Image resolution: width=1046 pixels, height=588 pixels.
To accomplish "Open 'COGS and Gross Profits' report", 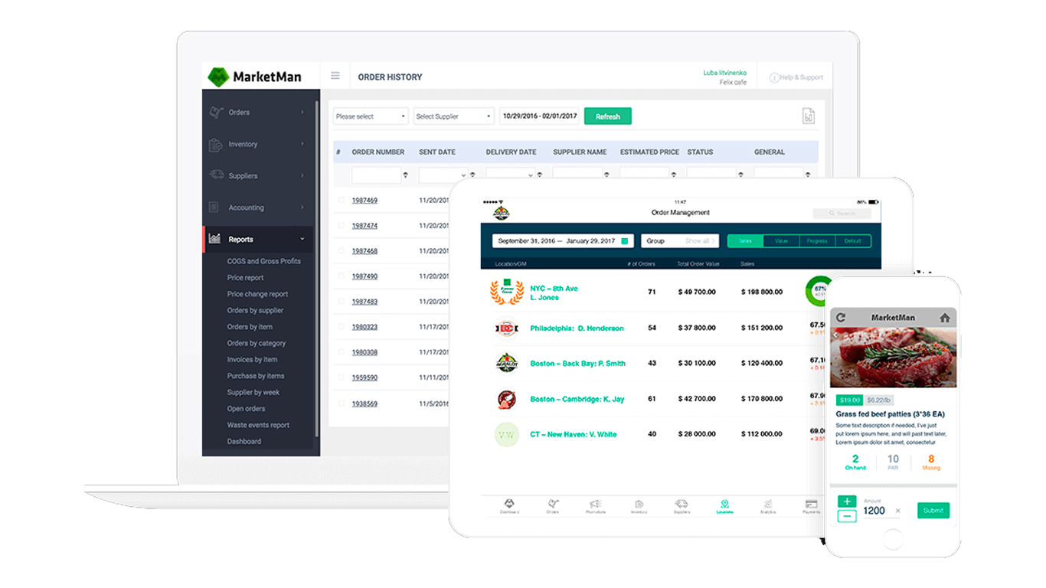I will [x=263, y=261].
